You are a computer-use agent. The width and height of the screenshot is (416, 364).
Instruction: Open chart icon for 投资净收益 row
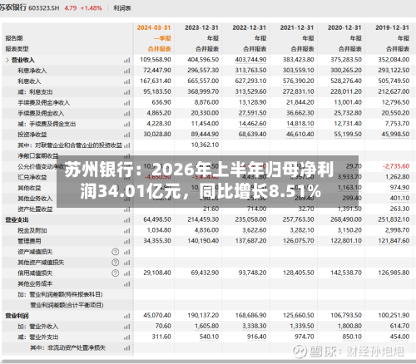[x=126, y=135]
